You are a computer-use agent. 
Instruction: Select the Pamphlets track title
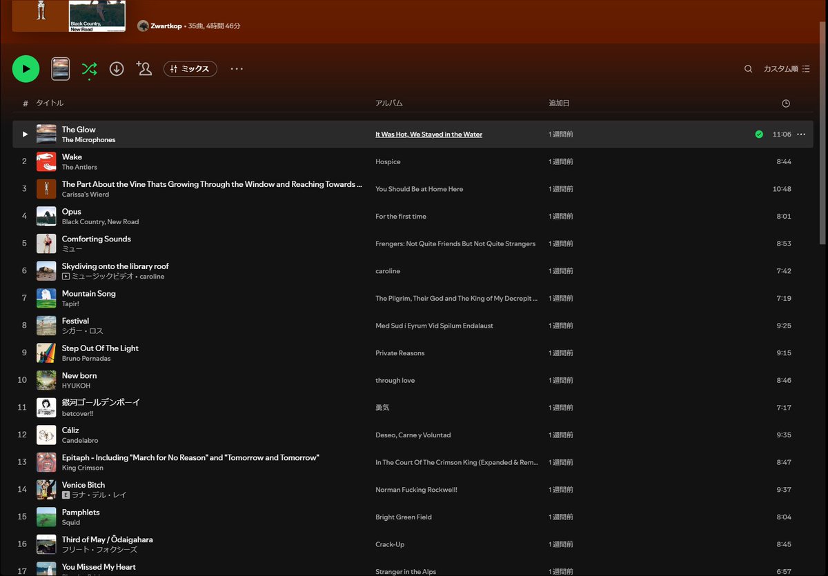point(81,513)
